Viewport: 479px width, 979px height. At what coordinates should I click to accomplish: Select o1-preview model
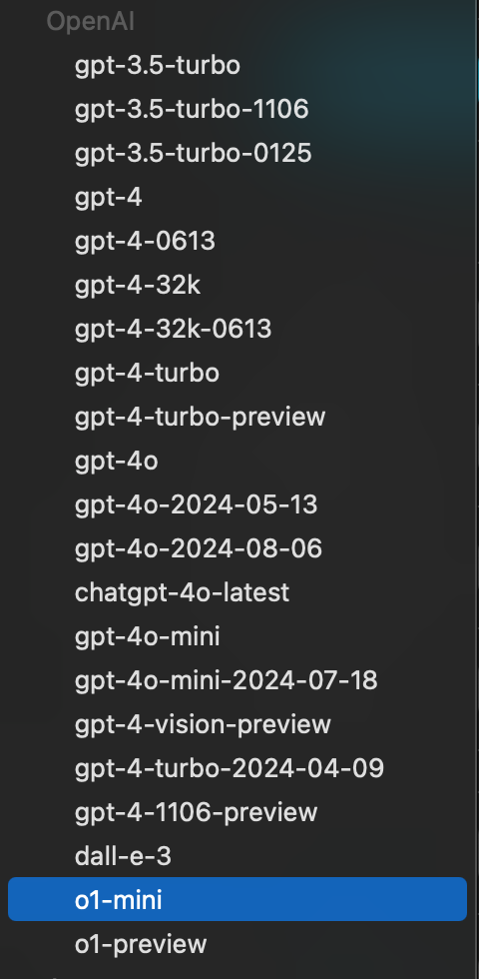pyautogui.click(x=238, y=944)
